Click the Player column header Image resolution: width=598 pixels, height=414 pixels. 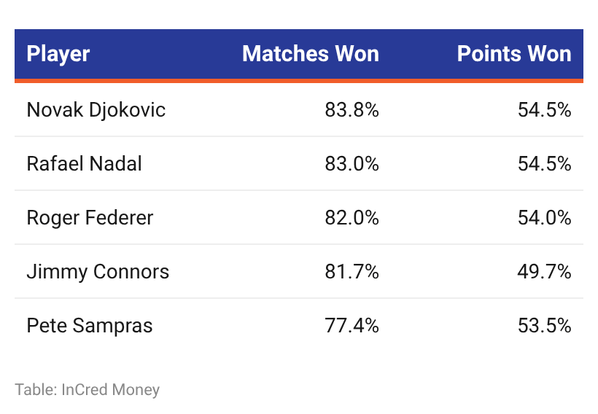click(58, 54)
